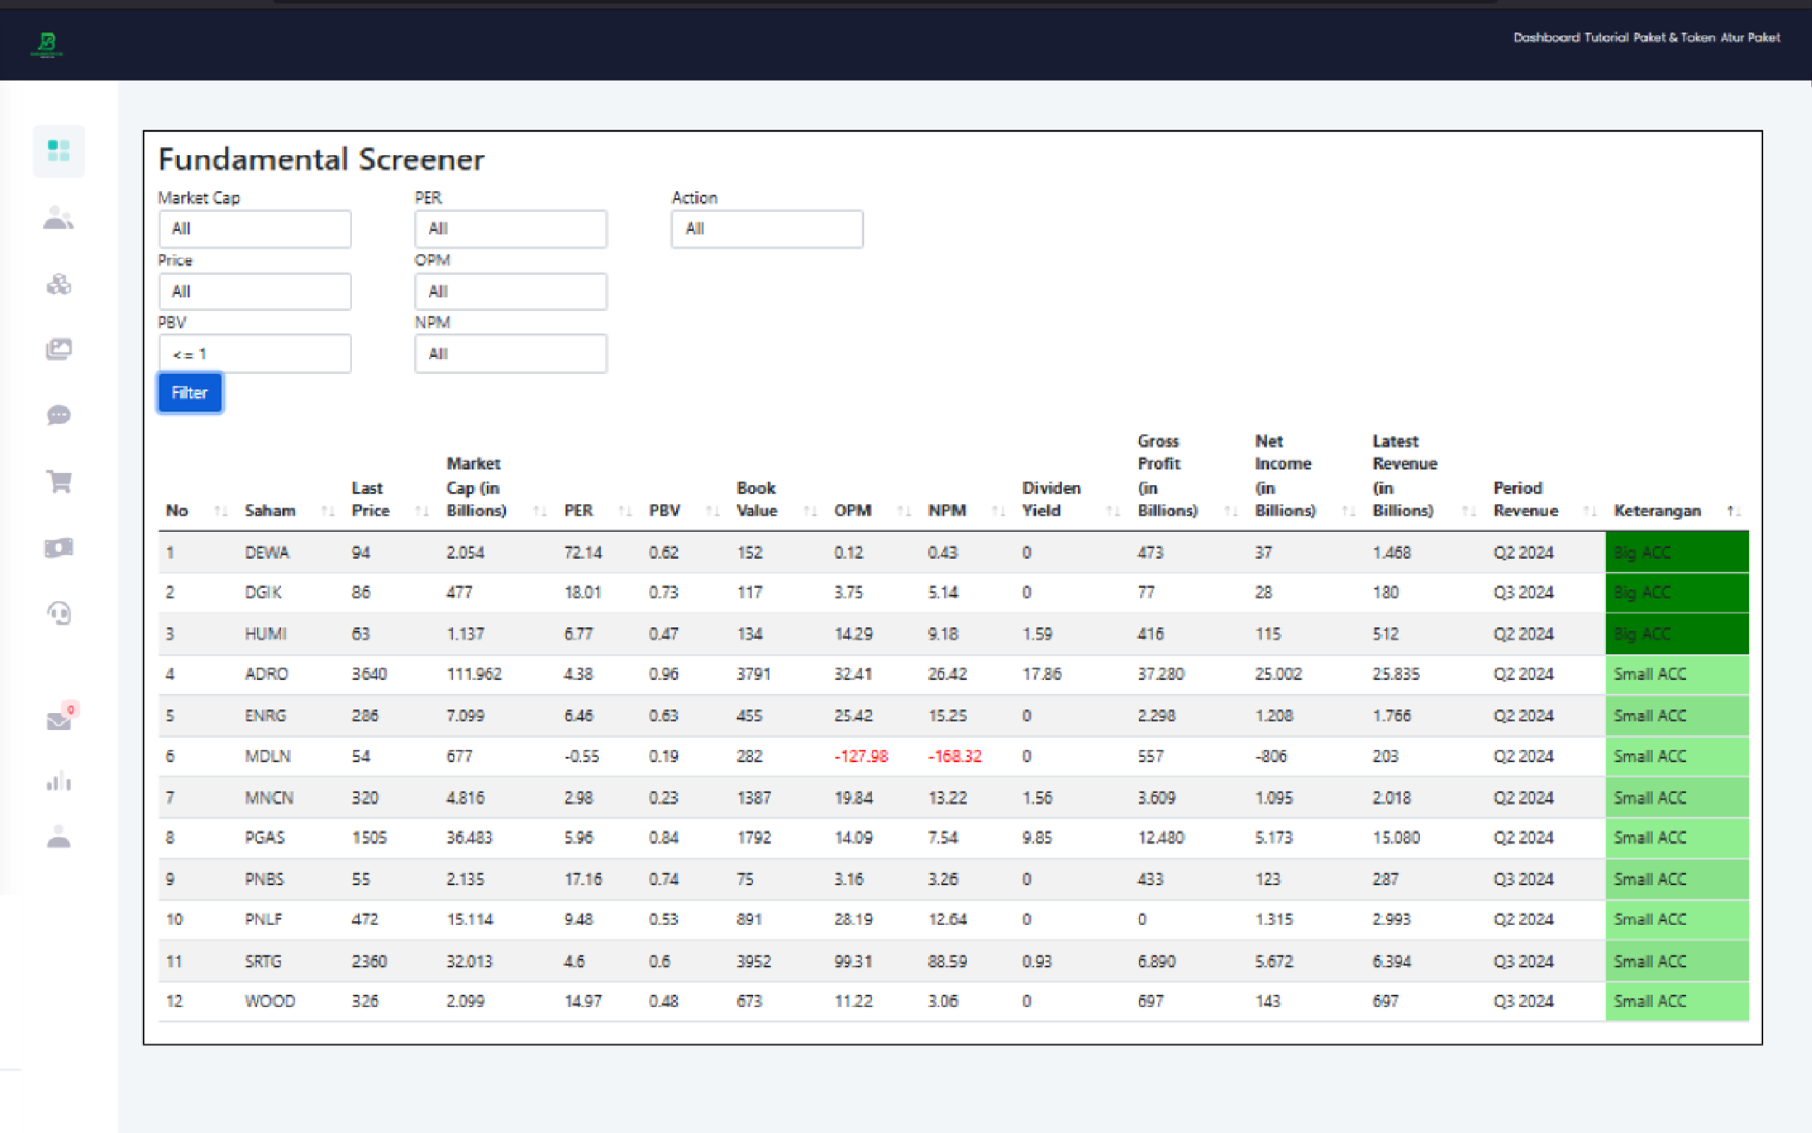Open the Tutorial menu item
Image resolution: width=1812 pixels, height=1133 pixels.
1606,38
